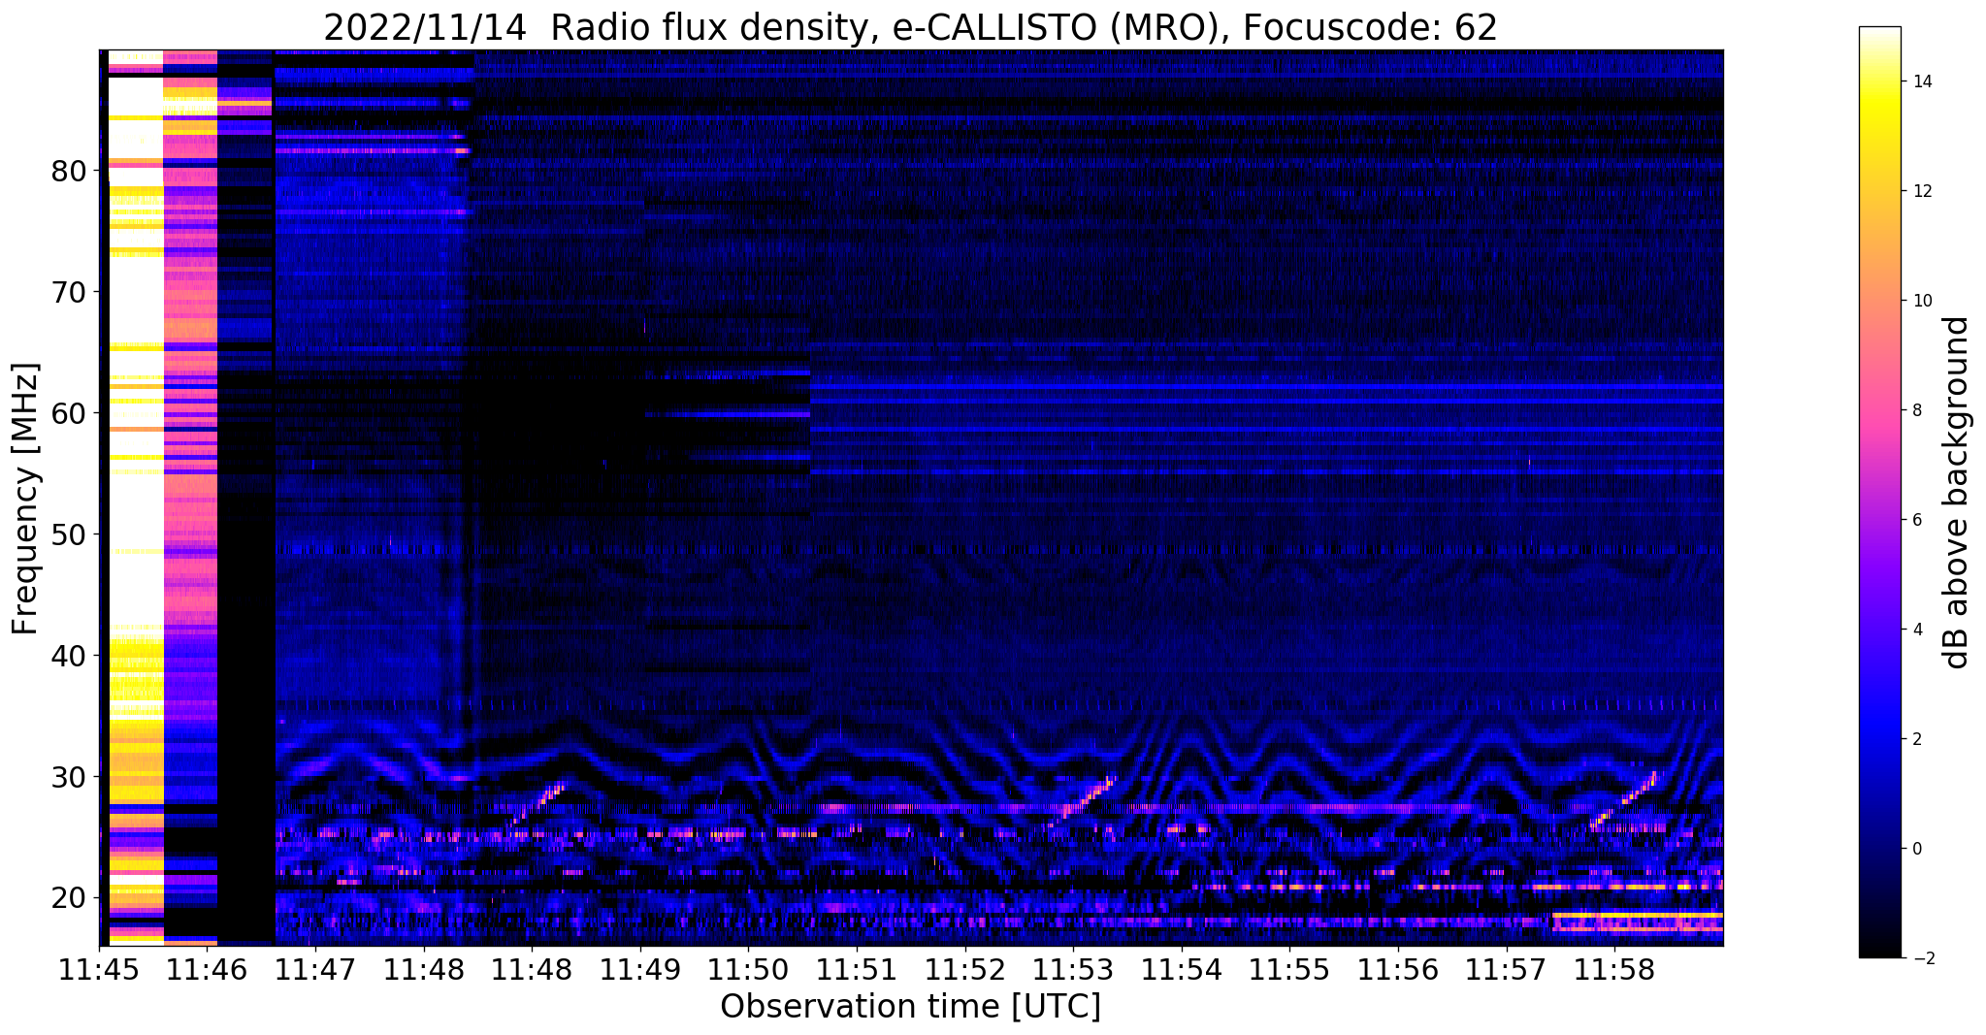Click the 50 tick on frequency axis
Viewport: 1986px width, 1035px height.
point(70,534)
